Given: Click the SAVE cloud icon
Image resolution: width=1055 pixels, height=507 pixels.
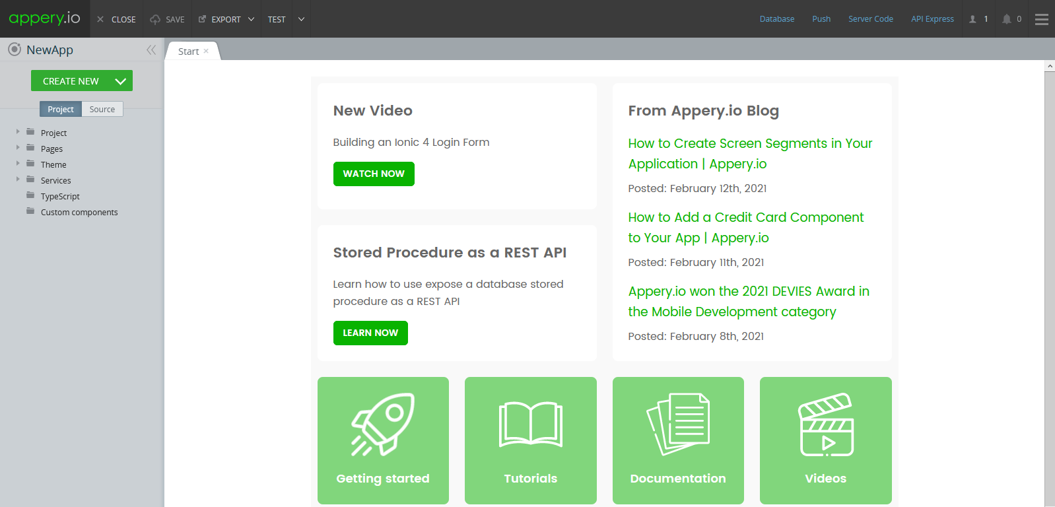Looking at the screenshot, I should (x=155, y=19).
